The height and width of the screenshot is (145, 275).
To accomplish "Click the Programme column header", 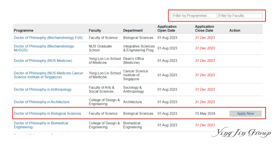I will coord(24,31).
